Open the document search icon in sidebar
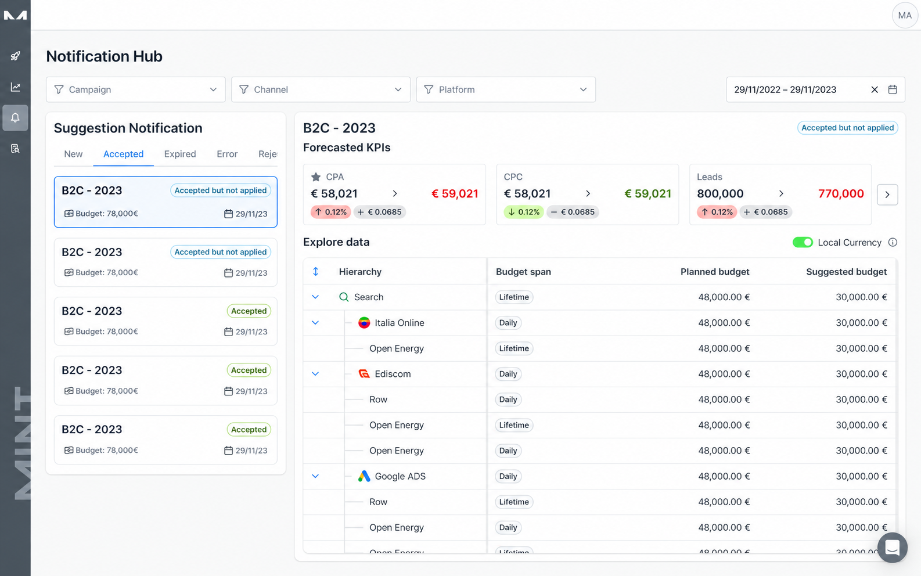The width and height of the screenshot is (921, 576). pyautogui.click(x=15, y=149)
